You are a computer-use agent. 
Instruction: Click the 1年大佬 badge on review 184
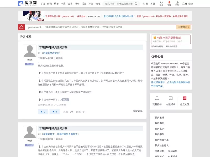pyautogui.click(x=29, y=64)
